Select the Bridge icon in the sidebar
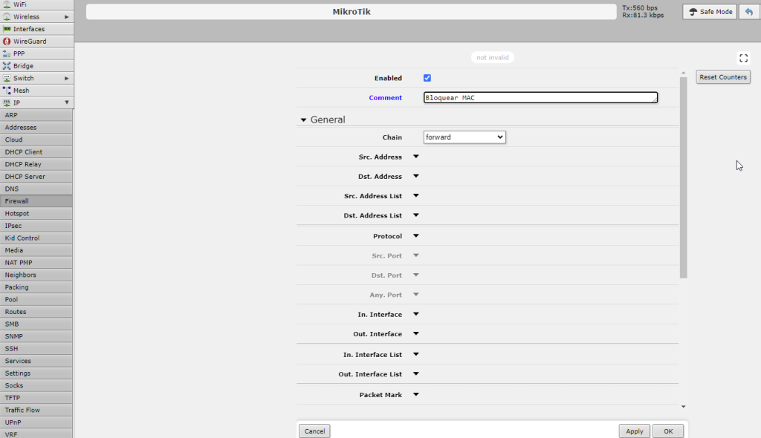Image resolution: width=761 pixels, height=438 pixels. click(7, 65)
